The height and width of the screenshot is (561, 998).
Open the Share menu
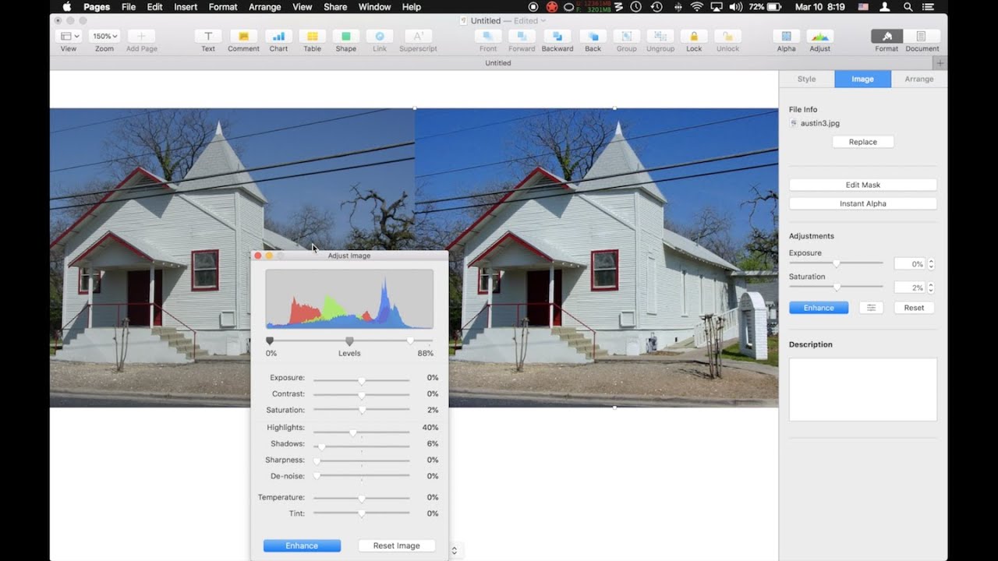[x=335, y=7]
